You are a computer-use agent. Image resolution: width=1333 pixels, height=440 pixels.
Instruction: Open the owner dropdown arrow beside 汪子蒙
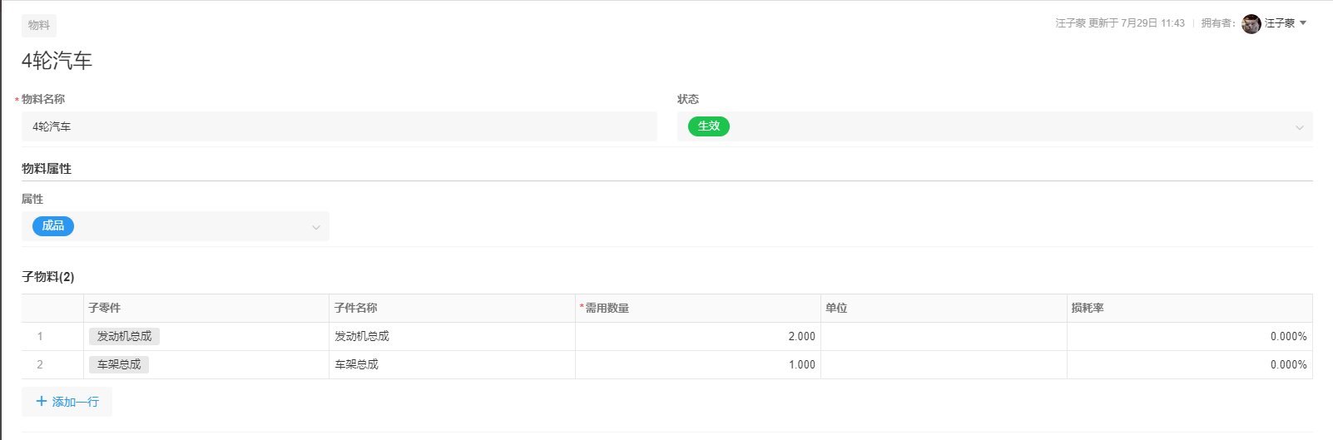click(x=1303, y=23)
